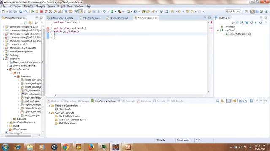The image size is (270, 151).
Task: Open the dropdown arrow next to New
Action: click(x=7, y=11)
